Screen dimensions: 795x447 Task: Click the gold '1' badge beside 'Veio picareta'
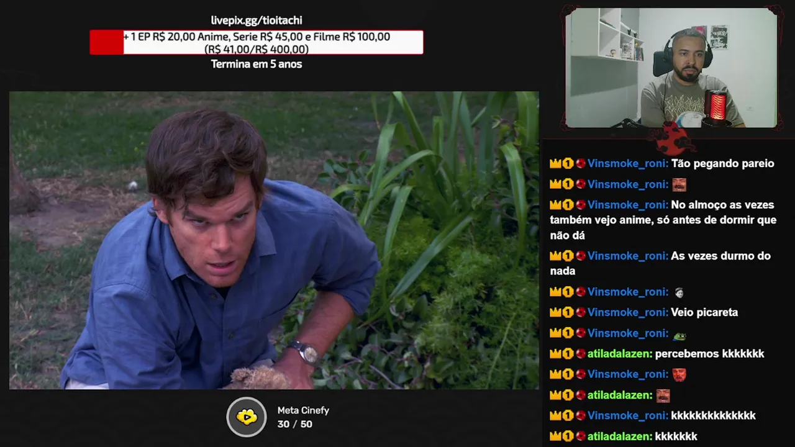pos(568,312)
